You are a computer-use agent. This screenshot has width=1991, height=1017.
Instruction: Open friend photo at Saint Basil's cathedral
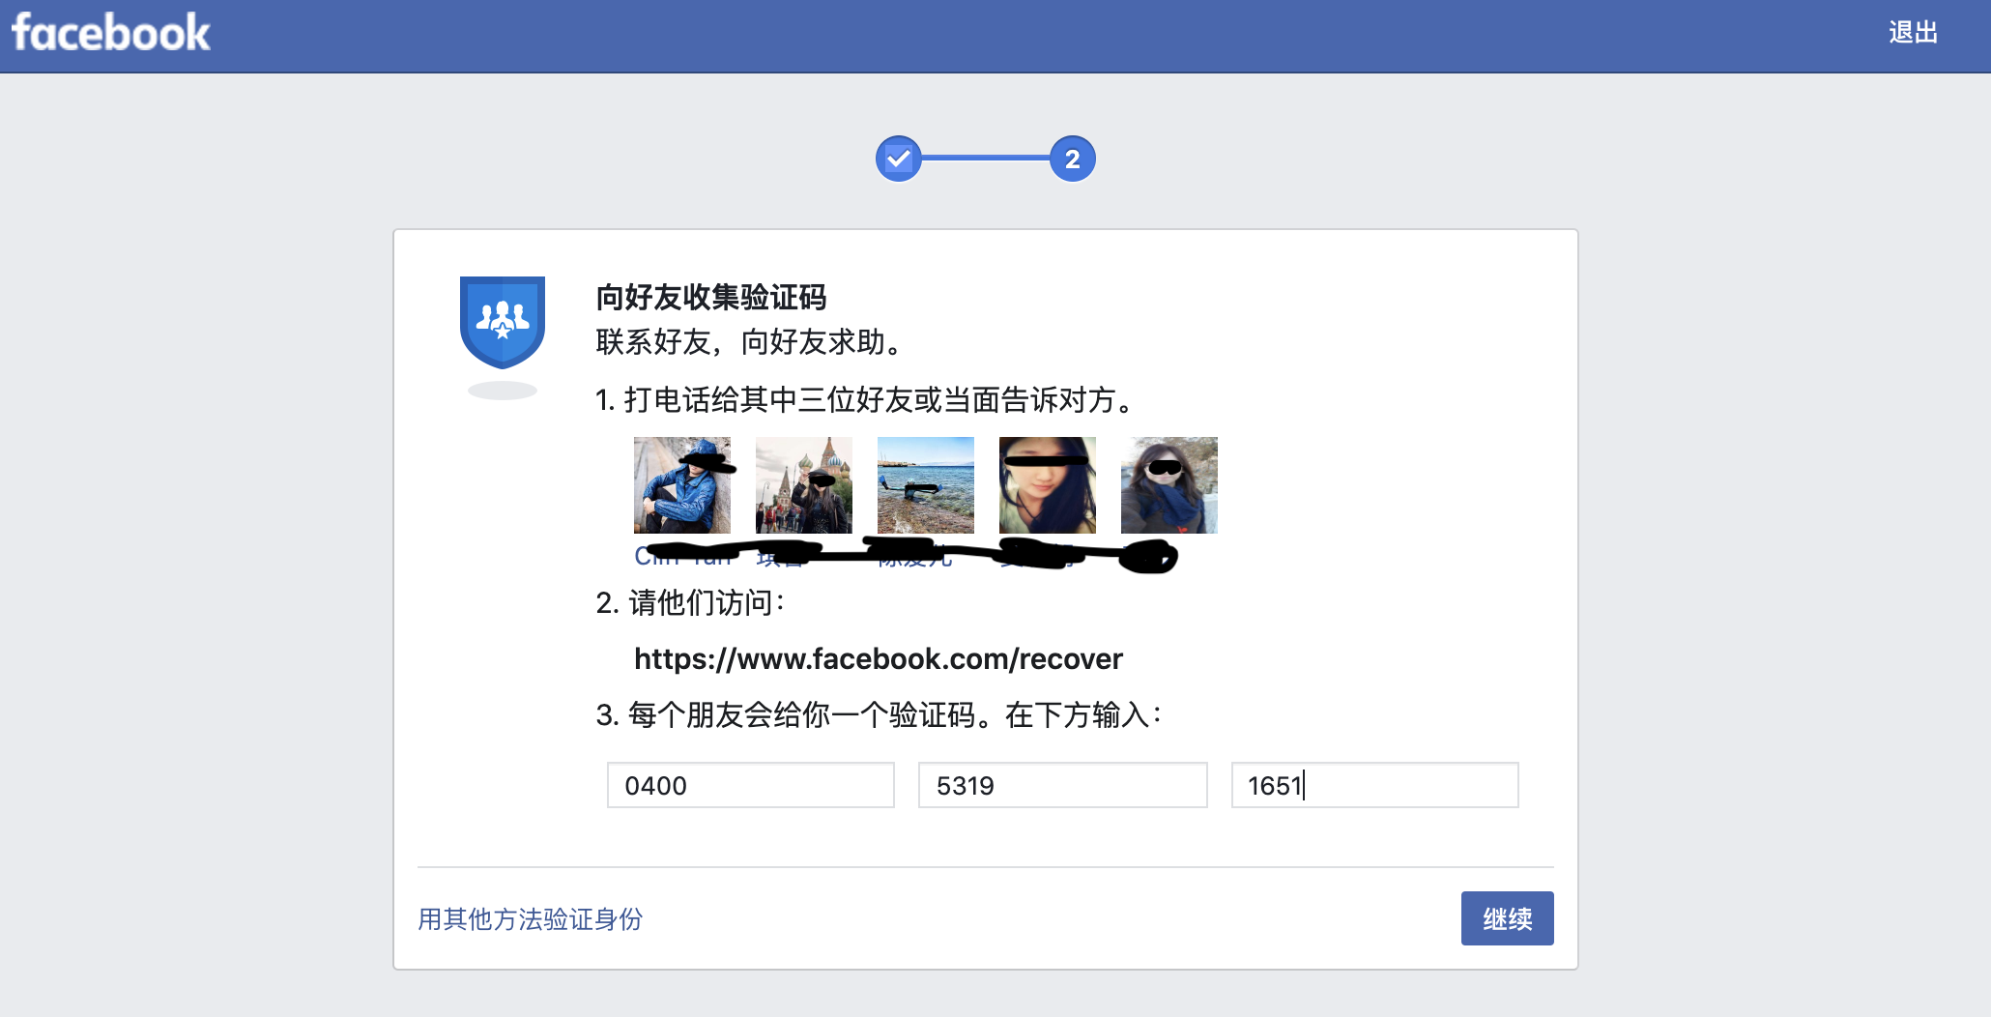point(804,485)
